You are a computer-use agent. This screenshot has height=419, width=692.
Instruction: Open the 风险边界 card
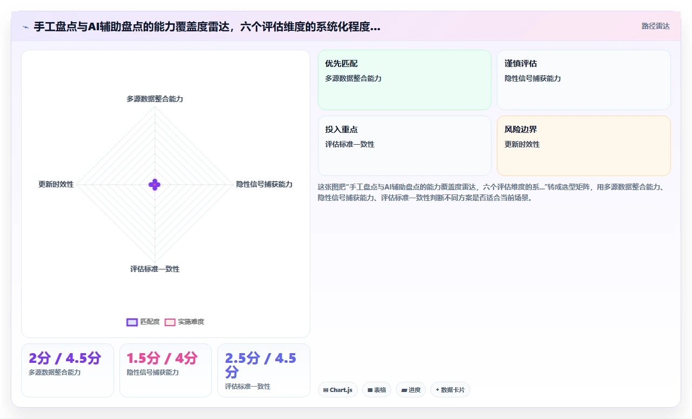(584, 146)
